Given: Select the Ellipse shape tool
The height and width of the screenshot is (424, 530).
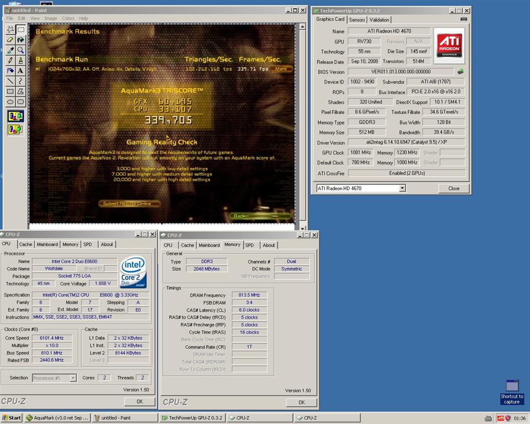Looking at the screenshot, I should point(10,102).
